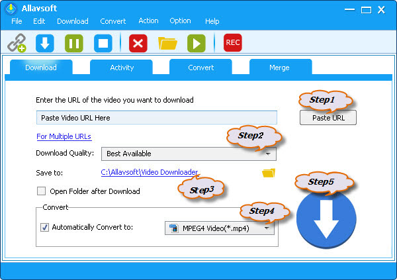Toggle Open Folder after Download checkbox

[x=41, y=191]
